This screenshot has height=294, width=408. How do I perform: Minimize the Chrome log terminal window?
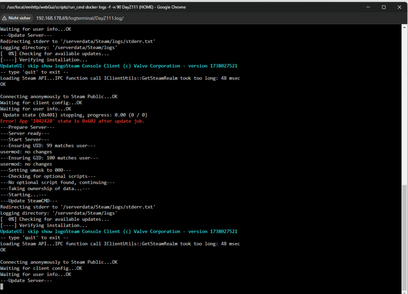coord(368,7)
